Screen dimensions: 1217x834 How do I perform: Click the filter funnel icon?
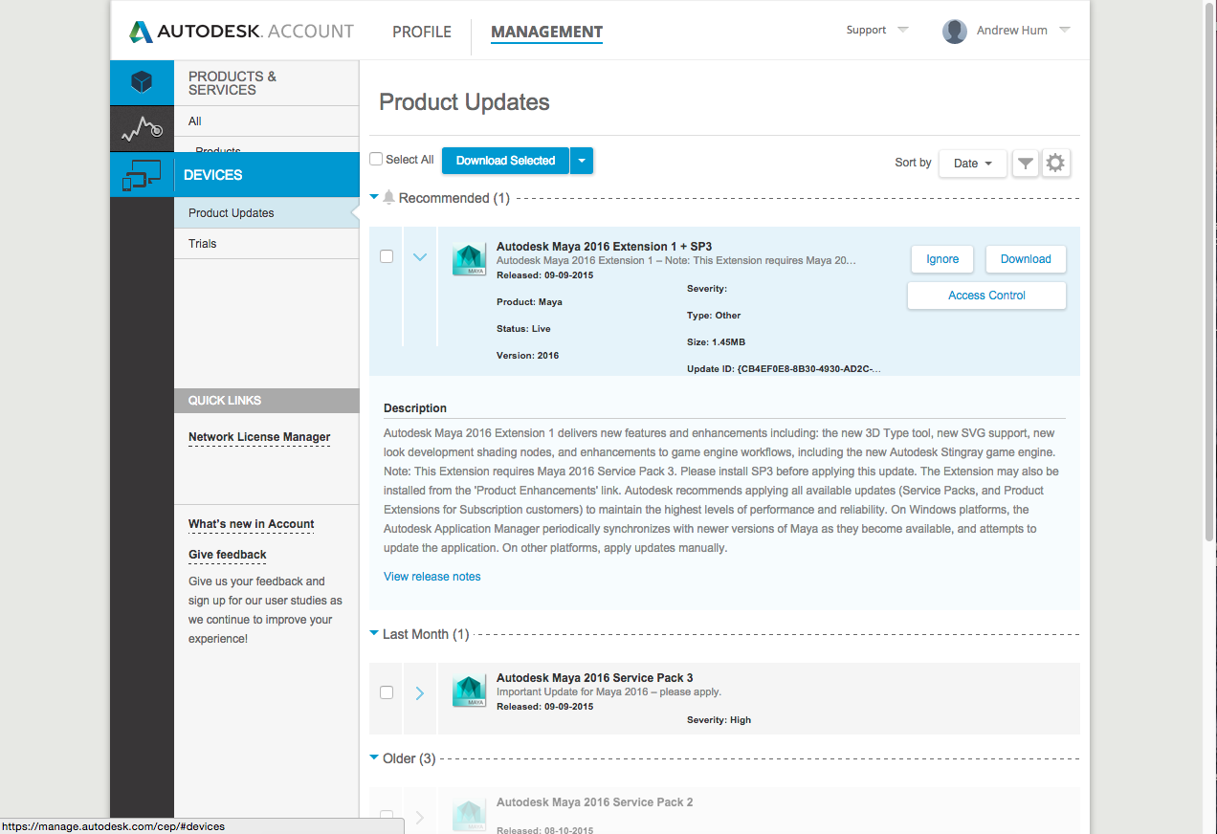point(1025,164)
